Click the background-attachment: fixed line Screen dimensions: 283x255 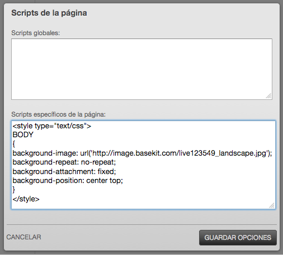tap(64, 171)
